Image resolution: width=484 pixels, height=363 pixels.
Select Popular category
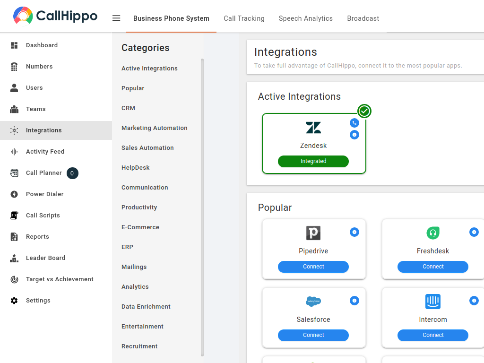tap(133, 88)
